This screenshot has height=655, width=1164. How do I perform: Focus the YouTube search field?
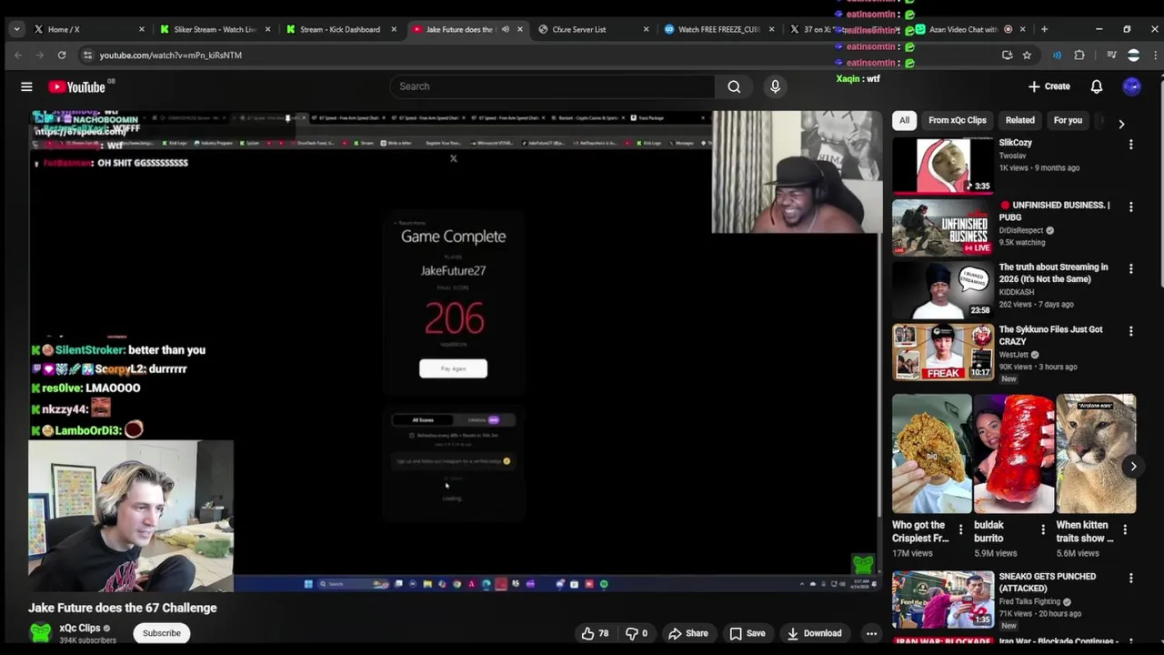click(552, 86)
